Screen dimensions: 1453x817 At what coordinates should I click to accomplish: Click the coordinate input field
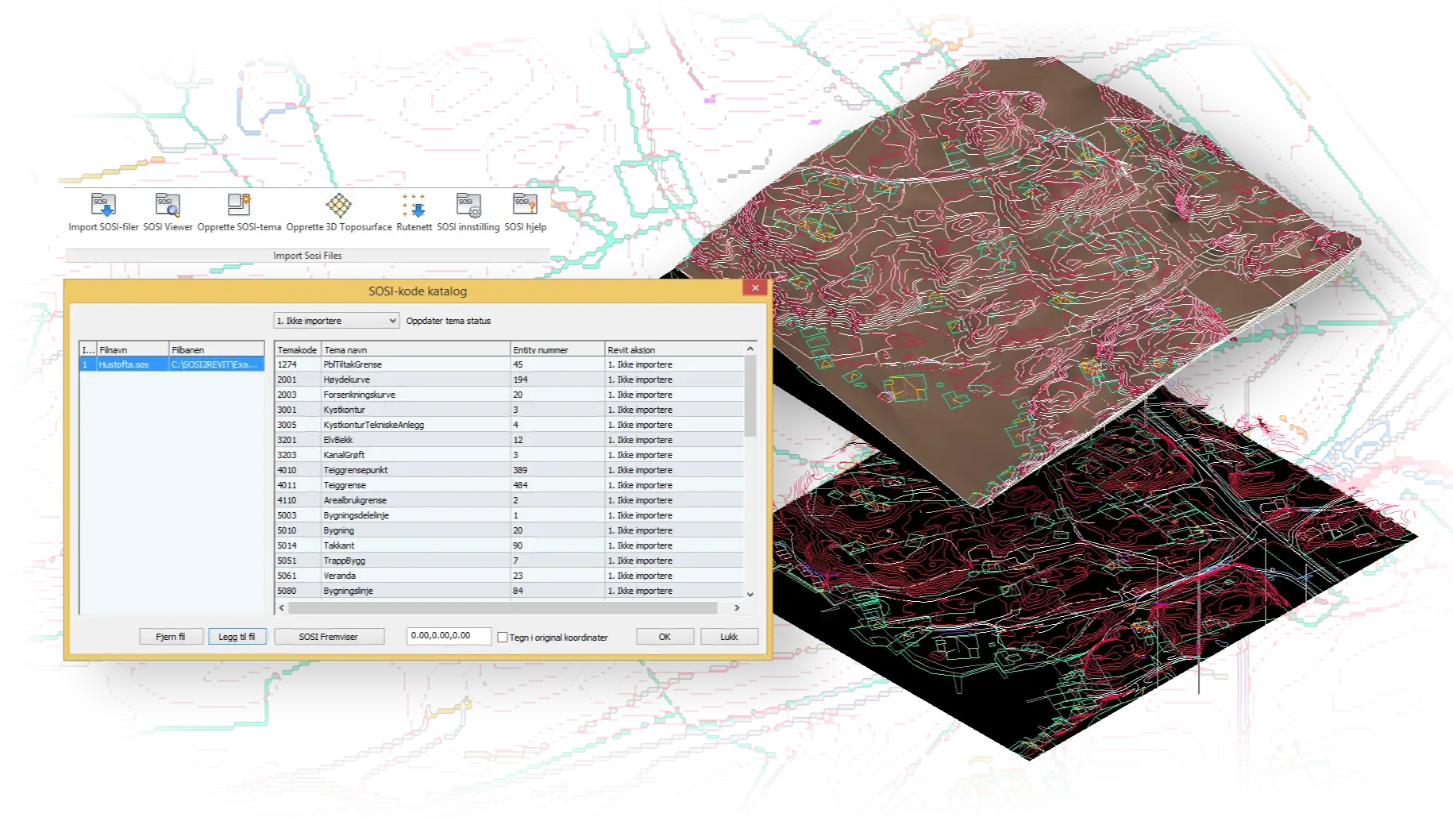(449, 635)
